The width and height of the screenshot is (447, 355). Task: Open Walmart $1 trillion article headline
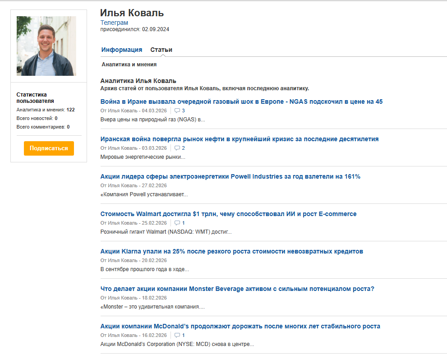(x=228, y=214)
